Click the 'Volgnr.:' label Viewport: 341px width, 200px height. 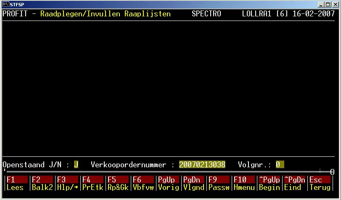point(255,165)
